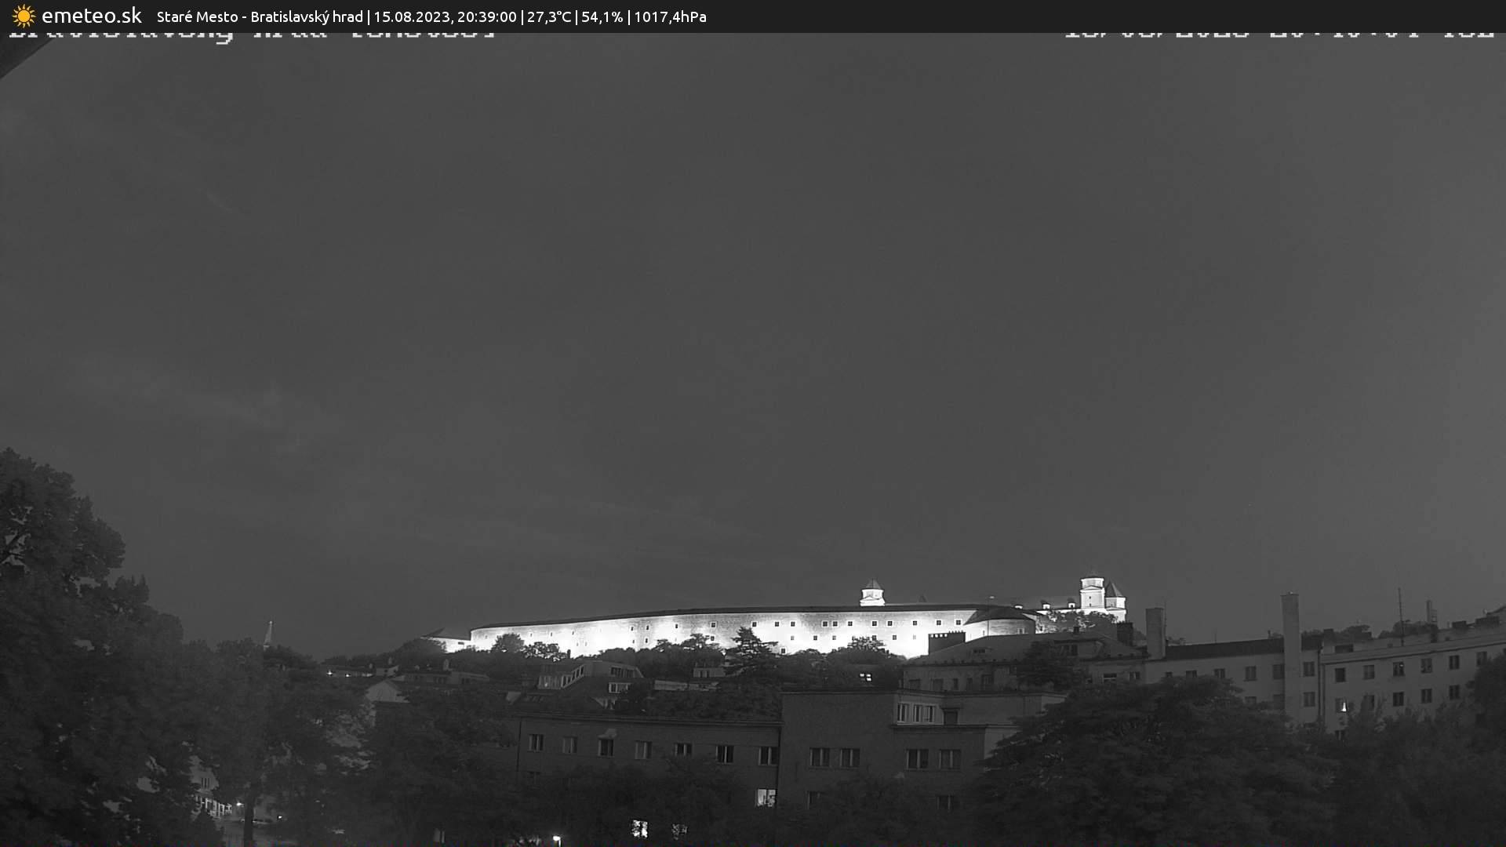The height and width of the screenshot is (847, 1506).
Task: Click the date stamp 15.08.2023
Action: pos(414,16)
